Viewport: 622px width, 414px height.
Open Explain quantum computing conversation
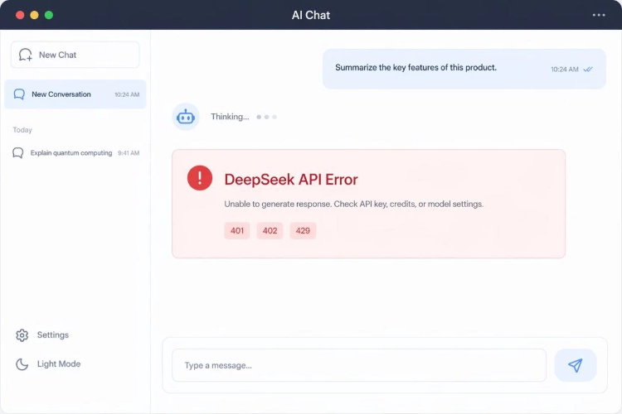75,153
